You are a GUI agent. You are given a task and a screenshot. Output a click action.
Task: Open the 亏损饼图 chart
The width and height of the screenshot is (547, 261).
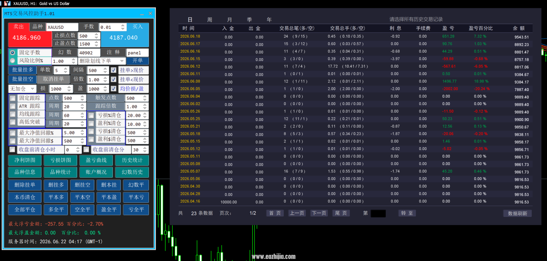pyautogui.click(x=60, y=160)
